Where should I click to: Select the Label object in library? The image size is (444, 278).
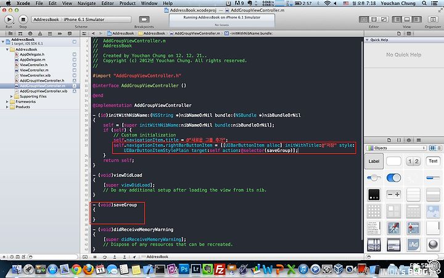coord(374,161)
